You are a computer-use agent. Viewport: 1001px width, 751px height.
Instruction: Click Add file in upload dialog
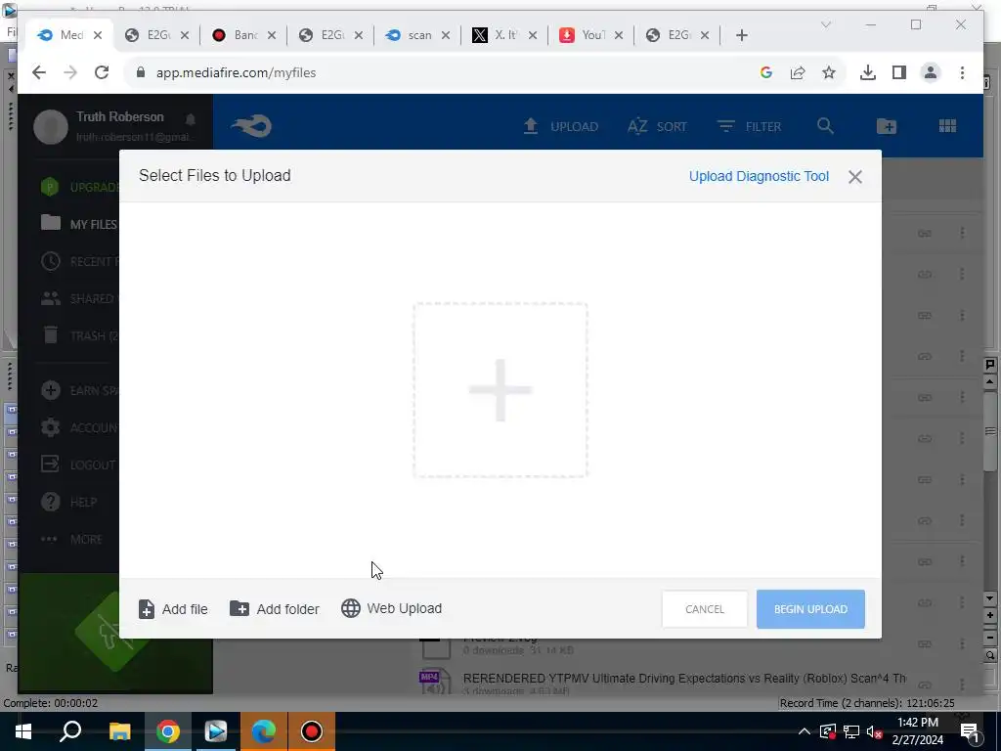pyautogui.click(x=173, y=609)
